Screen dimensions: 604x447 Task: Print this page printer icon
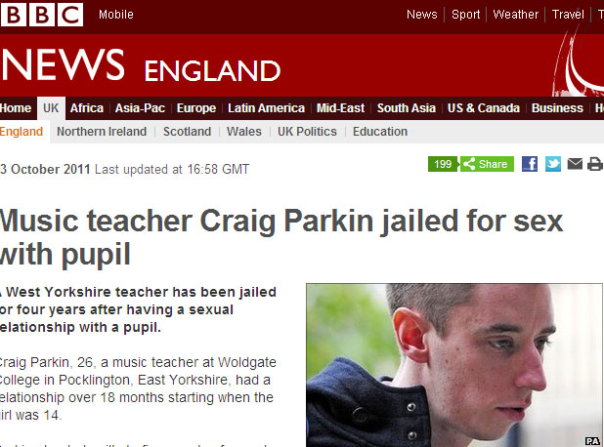pyautogui.click(x=595, y=164)
